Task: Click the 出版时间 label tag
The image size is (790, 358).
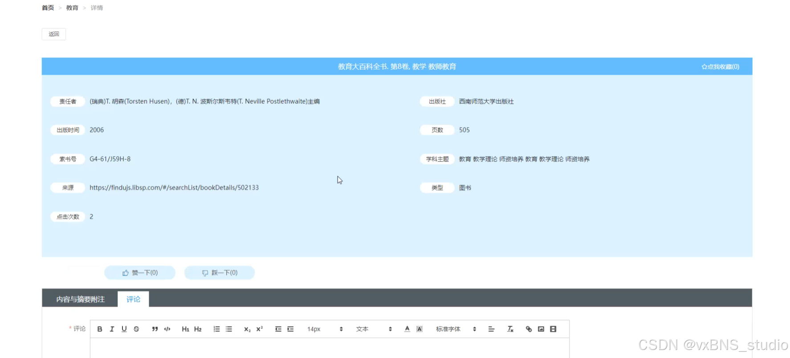Action: coord(68,130)
